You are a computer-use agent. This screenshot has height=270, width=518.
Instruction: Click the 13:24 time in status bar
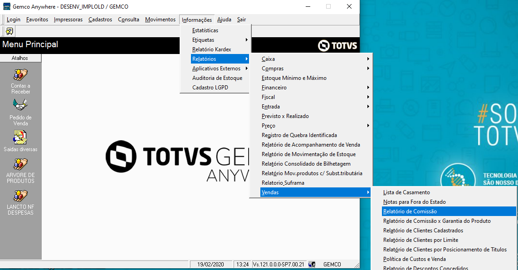(243, 265)
